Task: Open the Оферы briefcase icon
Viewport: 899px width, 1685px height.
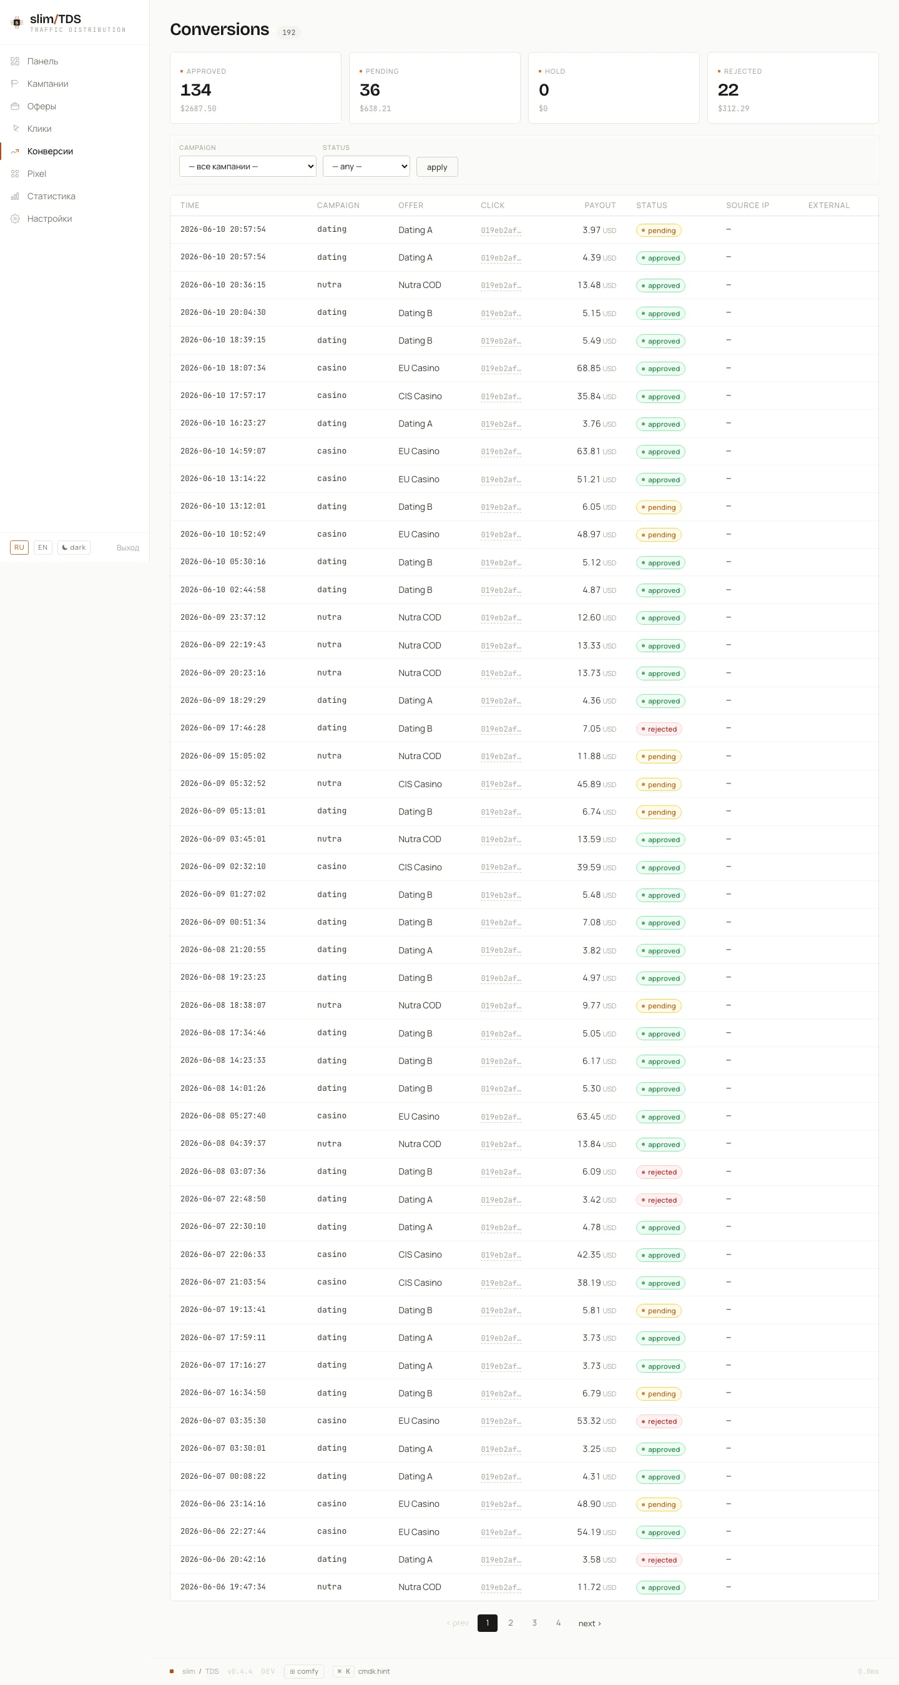Action: click(x=15, y=106)
